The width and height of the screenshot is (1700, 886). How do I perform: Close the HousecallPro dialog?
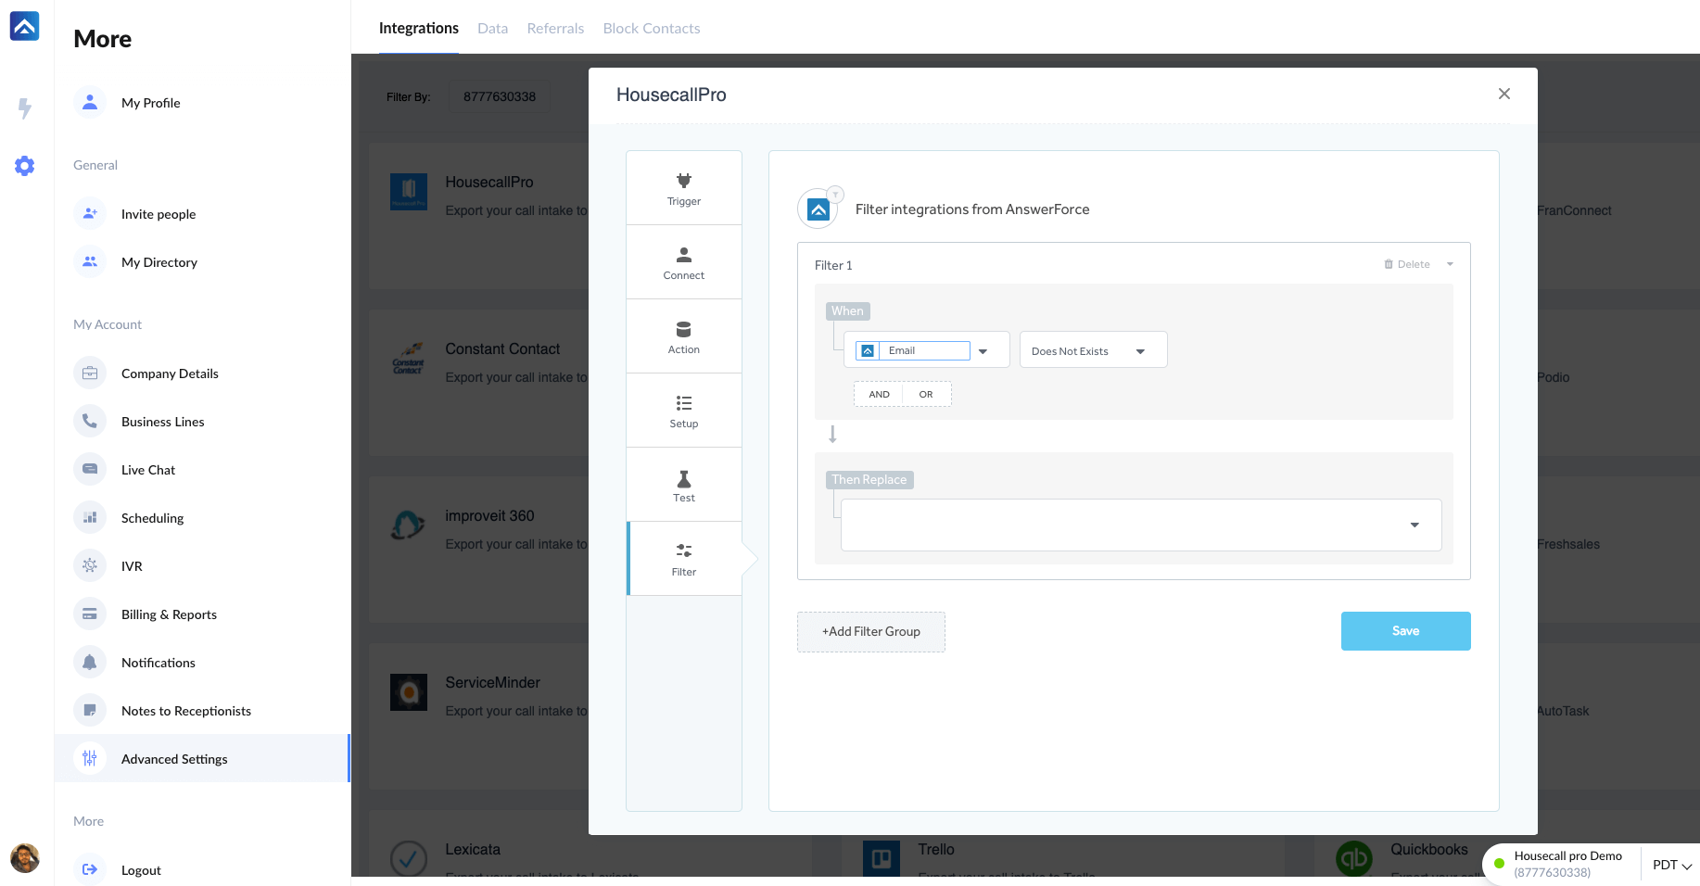pyautogui.click(x=1503, y=94)
